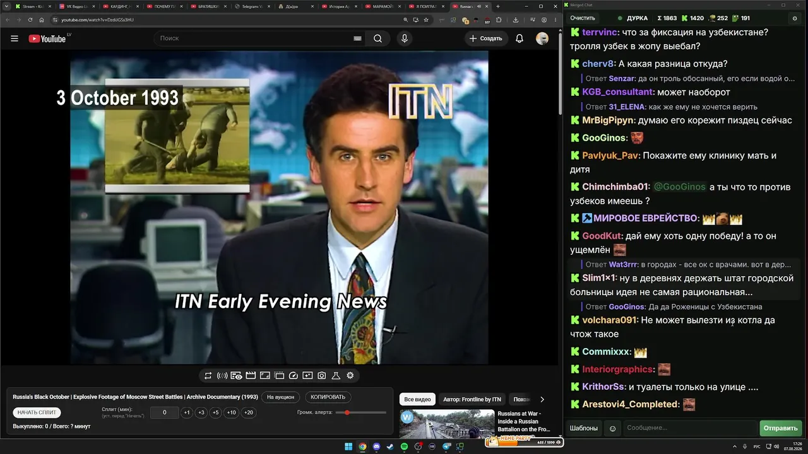The width and height of the screenshot is (808, 454).
Task: Switch to the БРАТИШКИН tab
Action: pyautogui.click(x=208, y=6)
